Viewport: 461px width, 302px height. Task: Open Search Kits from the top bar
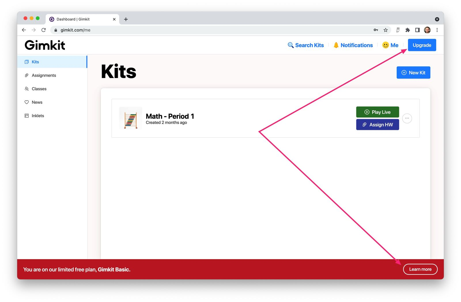(x=306, y=45)
